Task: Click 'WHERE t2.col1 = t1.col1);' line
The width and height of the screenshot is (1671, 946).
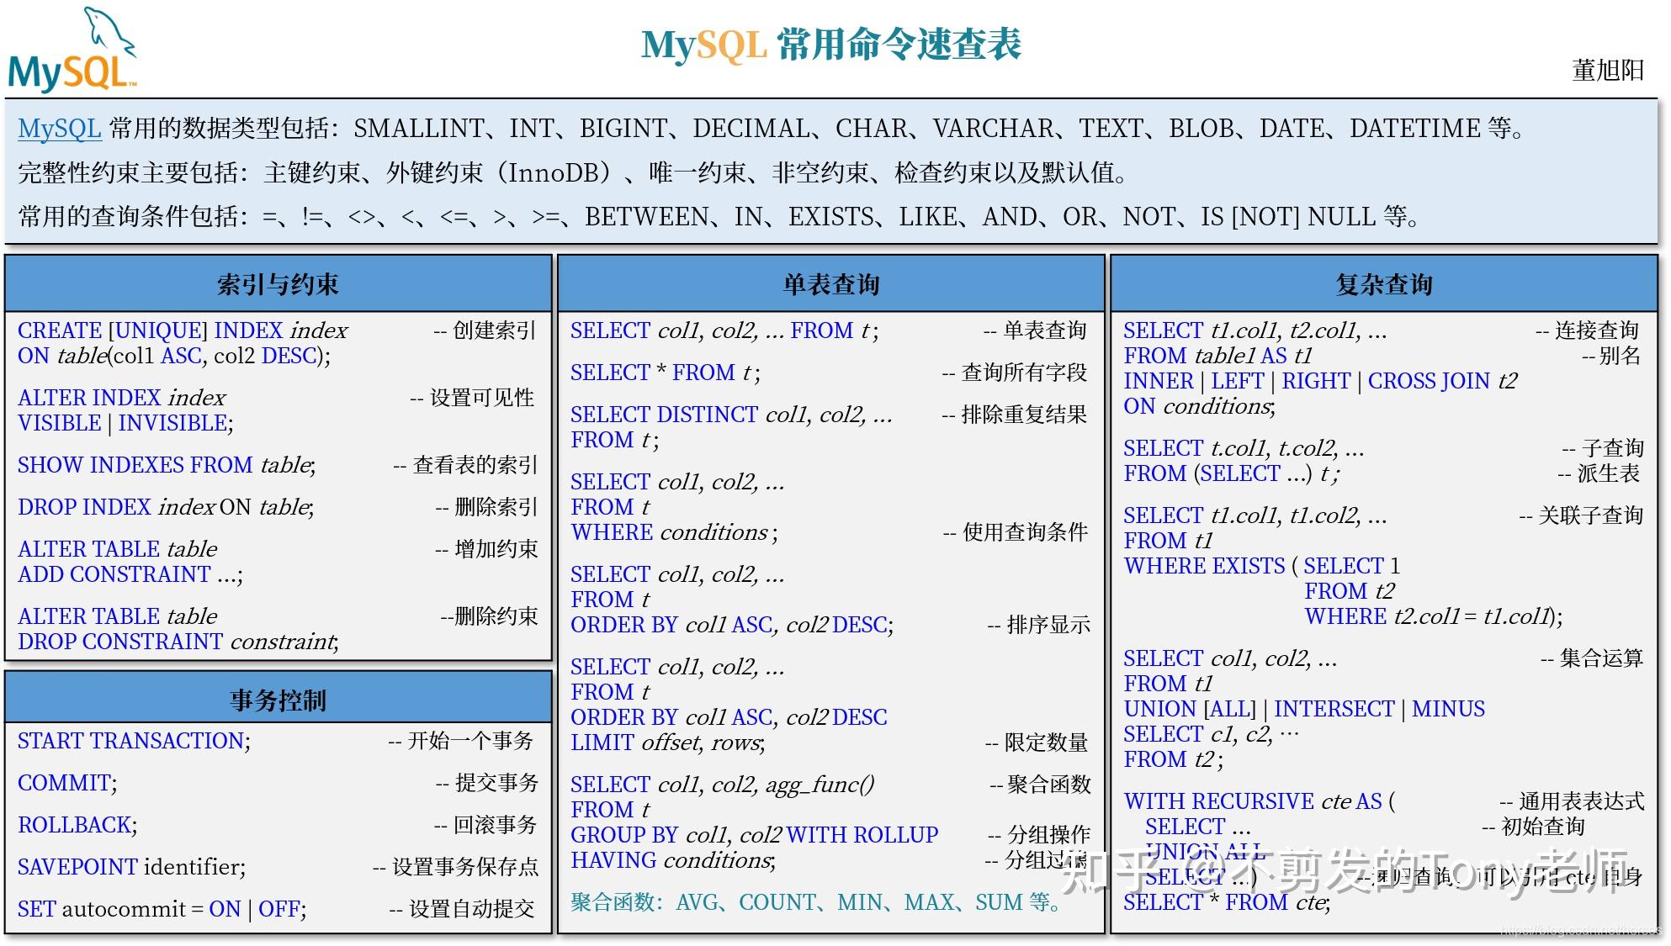Action: (1434, 616)
